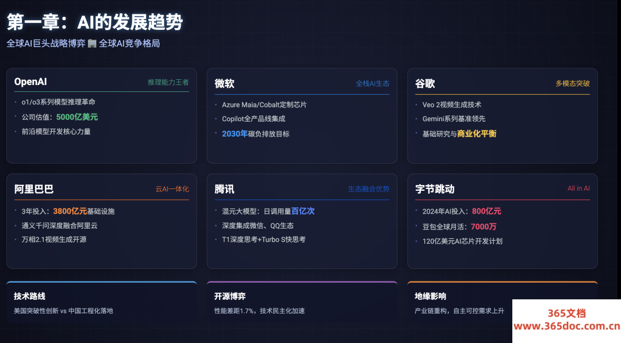Click the "腾讯" card title
This screenshot has height=343, width=621.
[x=225, y=189]
